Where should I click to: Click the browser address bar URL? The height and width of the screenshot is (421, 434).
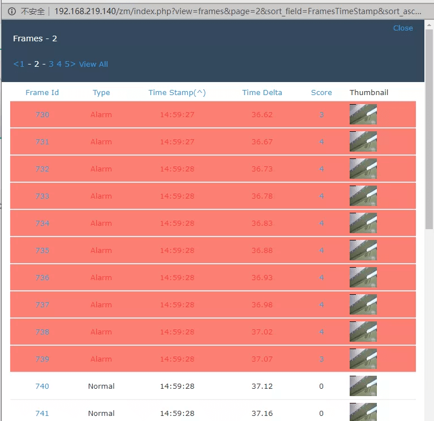[238, 11]
